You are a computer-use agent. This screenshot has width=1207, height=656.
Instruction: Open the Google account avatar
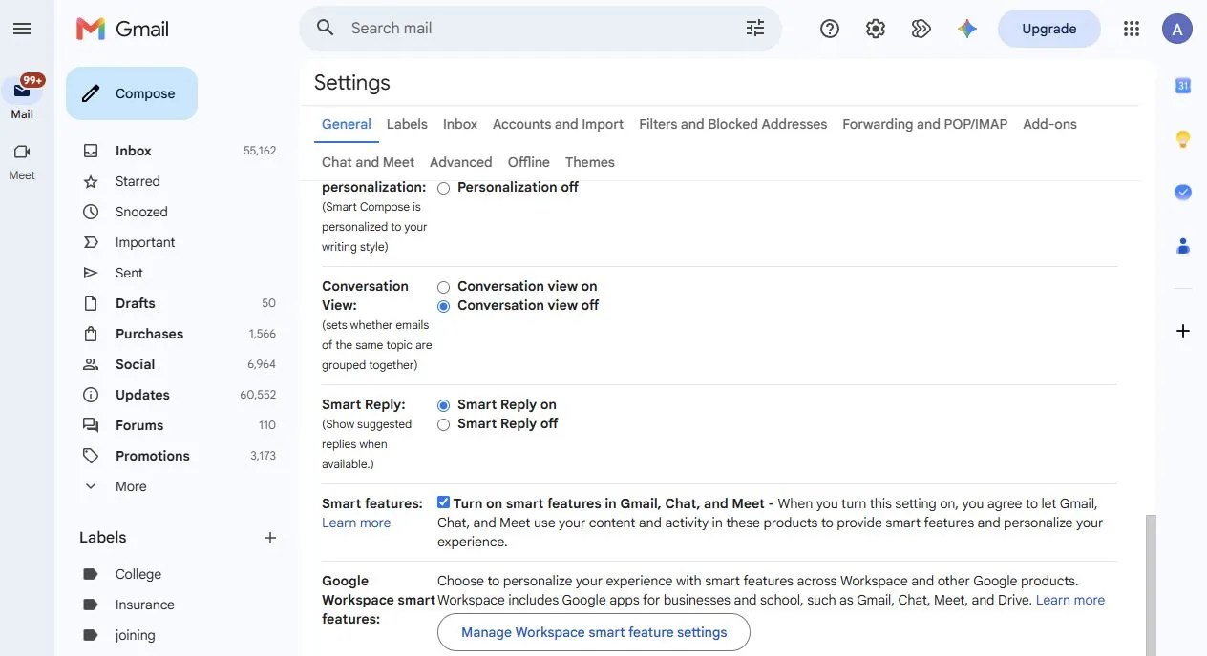coord(1177,29)
